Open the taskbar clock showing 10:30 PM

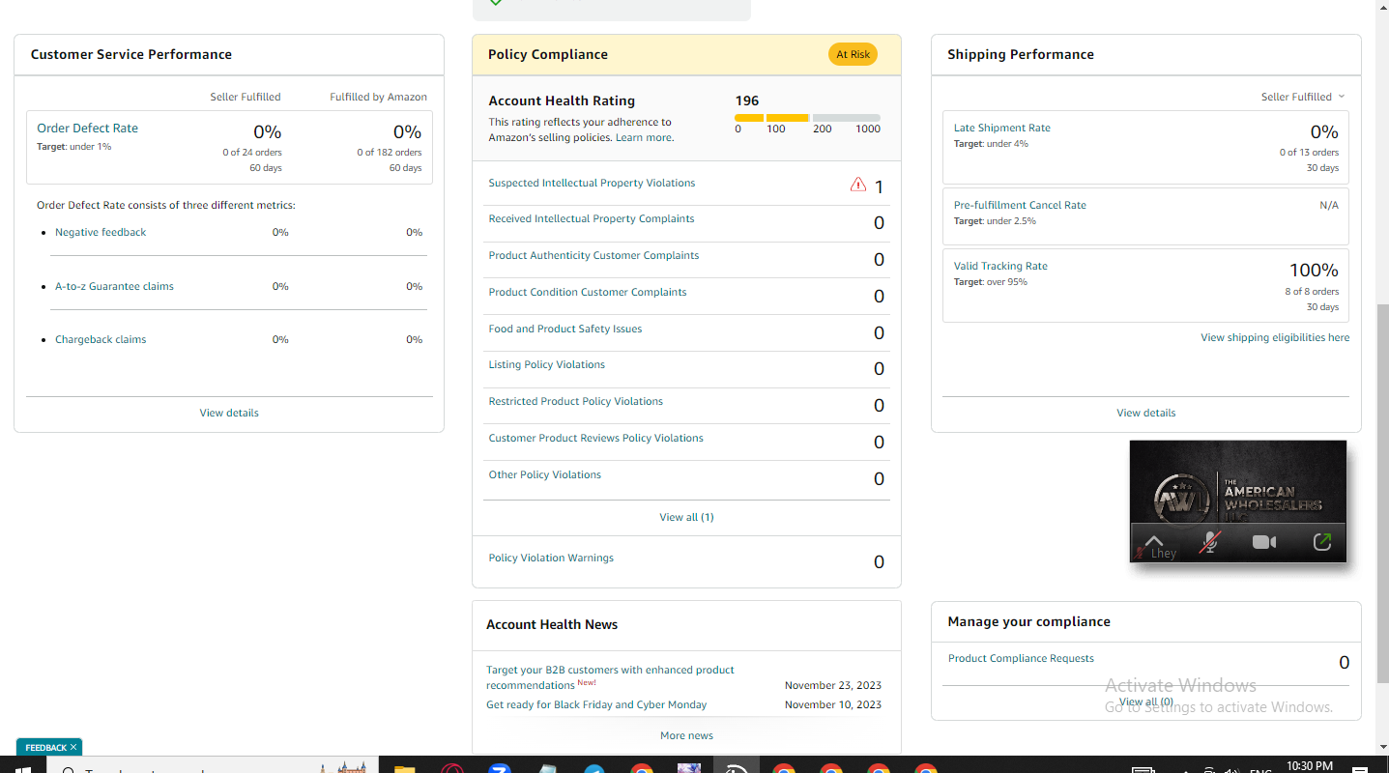tap(1310, 765)
